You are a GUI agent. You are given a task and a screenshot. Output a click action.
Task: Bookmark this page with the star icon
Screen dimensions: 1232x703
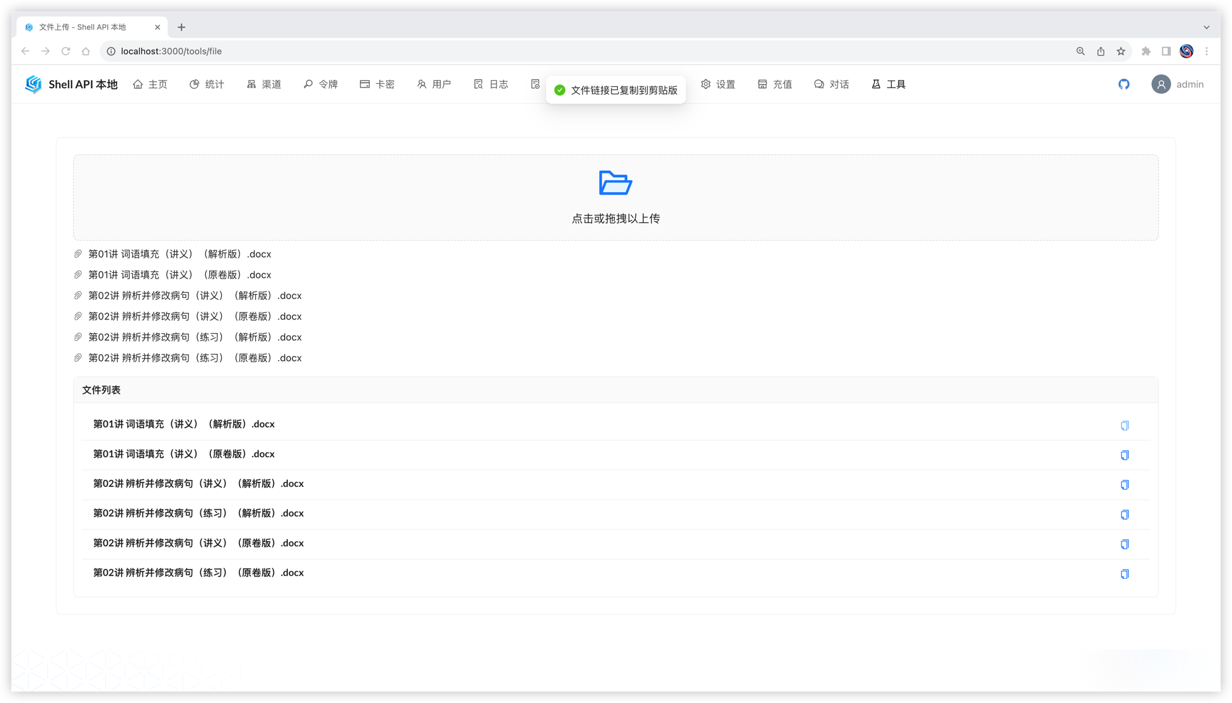1121,51
